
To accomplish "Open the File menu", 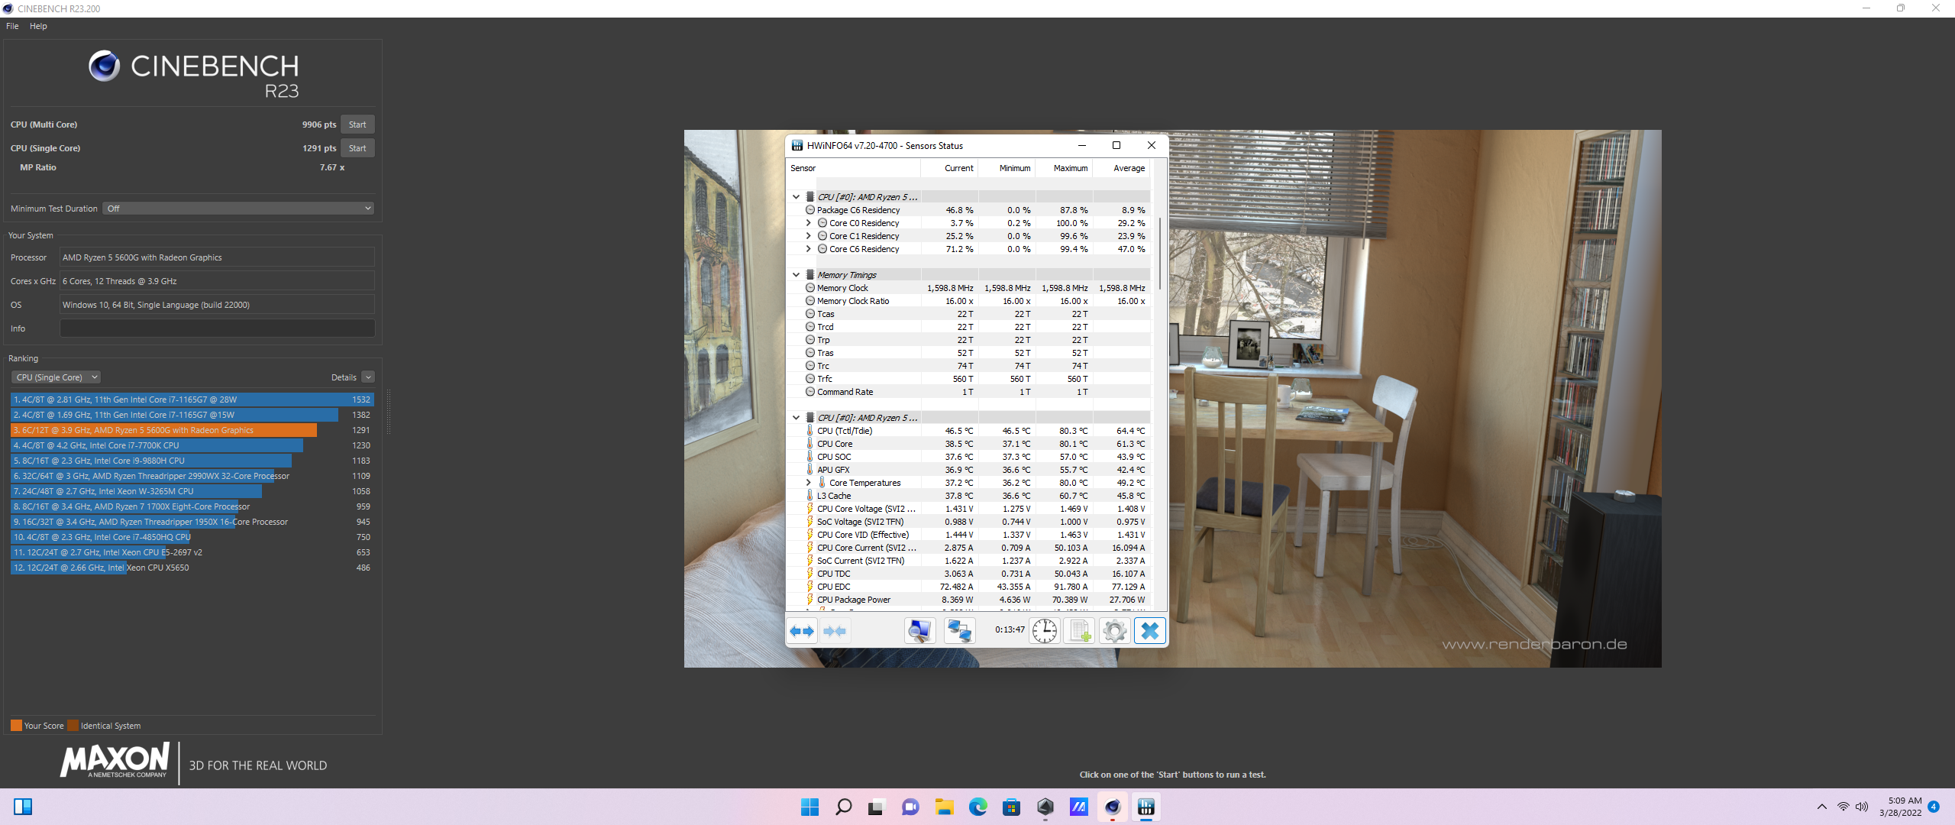I will click(x=12, y=26).
